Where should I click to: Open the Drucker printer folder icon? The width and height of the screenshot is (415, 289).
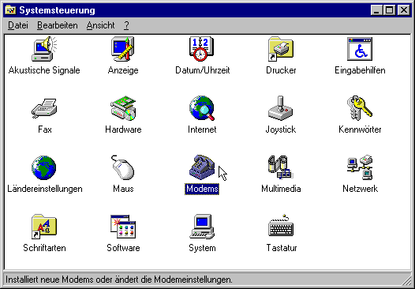(x=281, y=49)
